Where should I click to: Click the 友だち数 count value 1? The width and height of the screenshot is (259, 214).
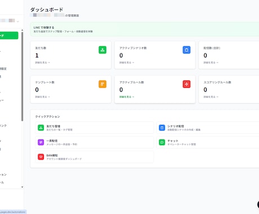point(37,55)
